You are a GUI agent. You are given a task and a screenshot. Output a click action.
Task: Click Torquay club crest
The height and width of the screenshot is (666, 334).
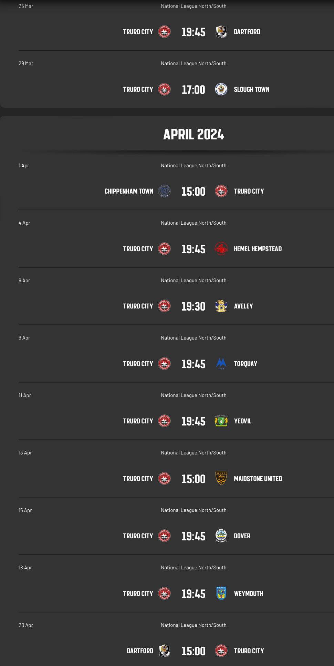coord(221,364)
